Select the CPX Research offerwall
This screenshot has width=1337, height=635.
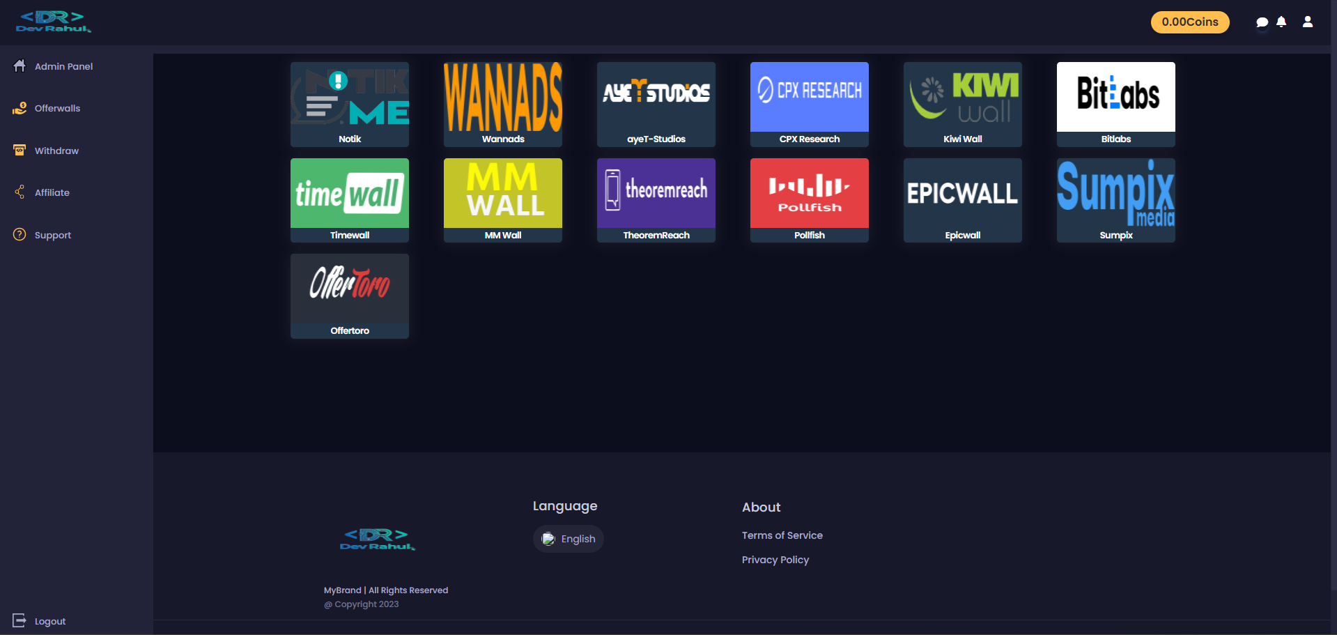click(809, 104)
